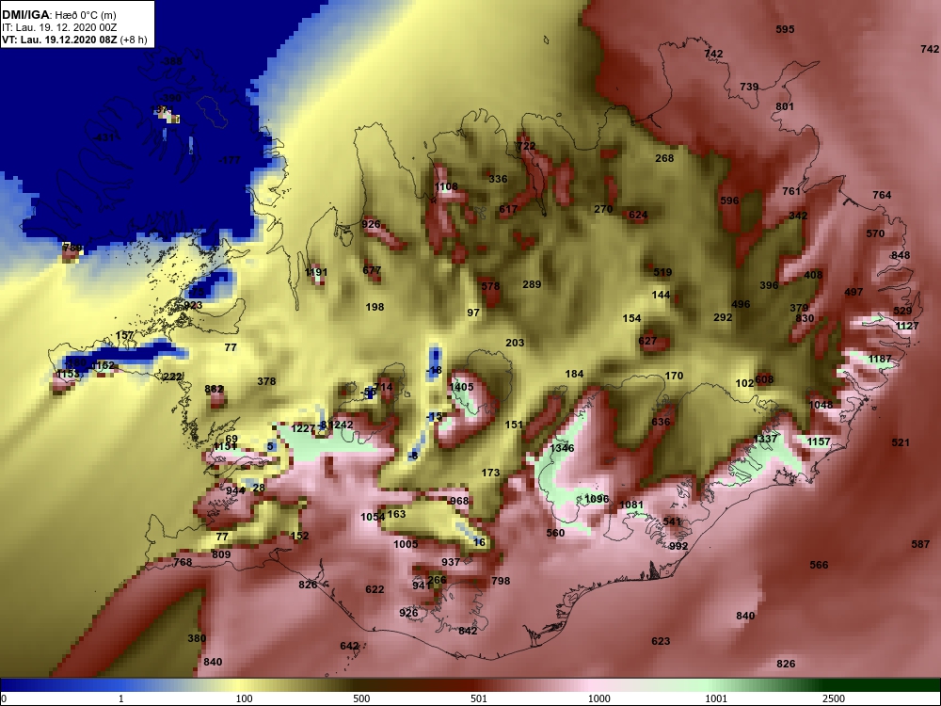Click the map value '617'
The image size is (941, 706).
508,210
